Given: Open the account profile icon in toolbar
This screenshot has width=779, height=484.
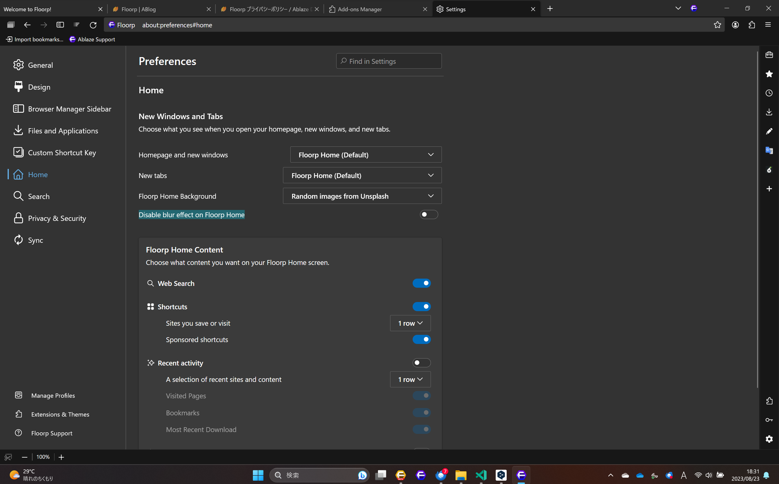Looking at the screenshot, I should point(735,25).
